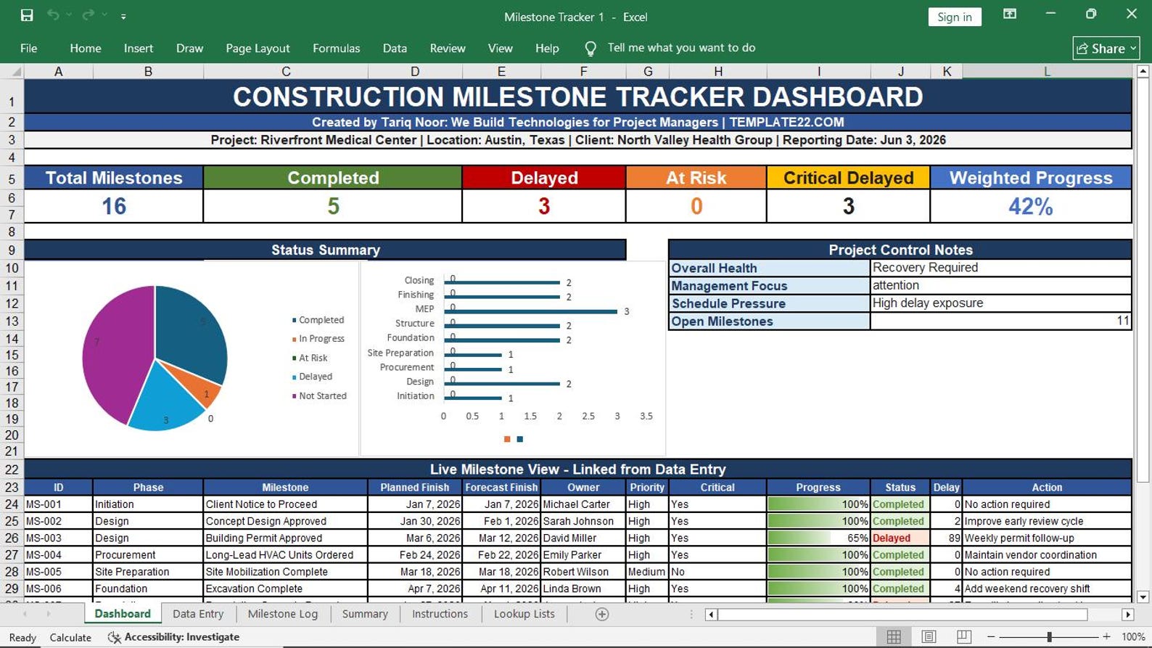1152x648 pixels.
Task: Click the Save icon in quick access toolbar
Action: click(27, 15)
